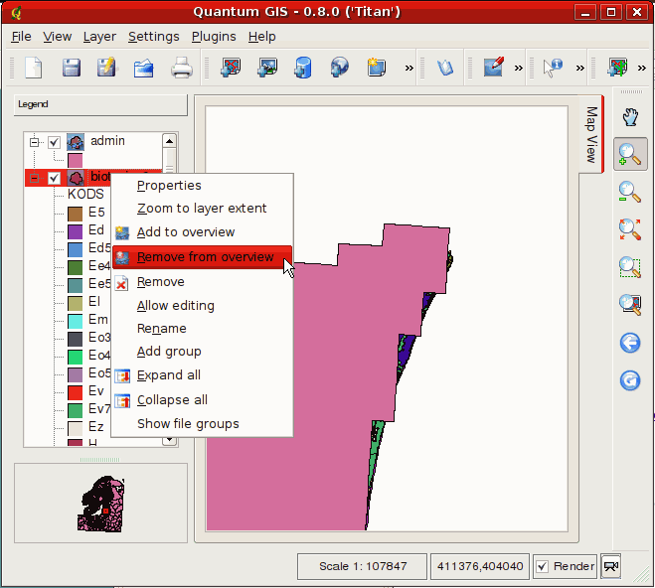Select the Zoom Out magnifier tool
Screen dimensions: 655x588
(630, 192)
